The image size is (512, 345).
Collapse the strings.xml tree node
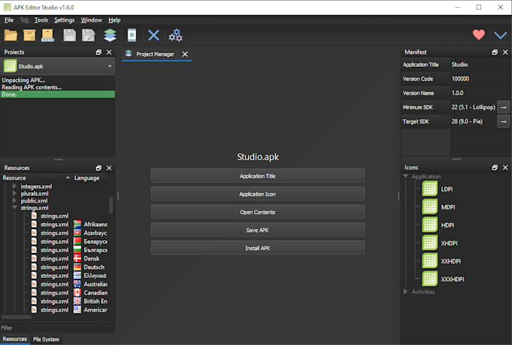point(14,208)
